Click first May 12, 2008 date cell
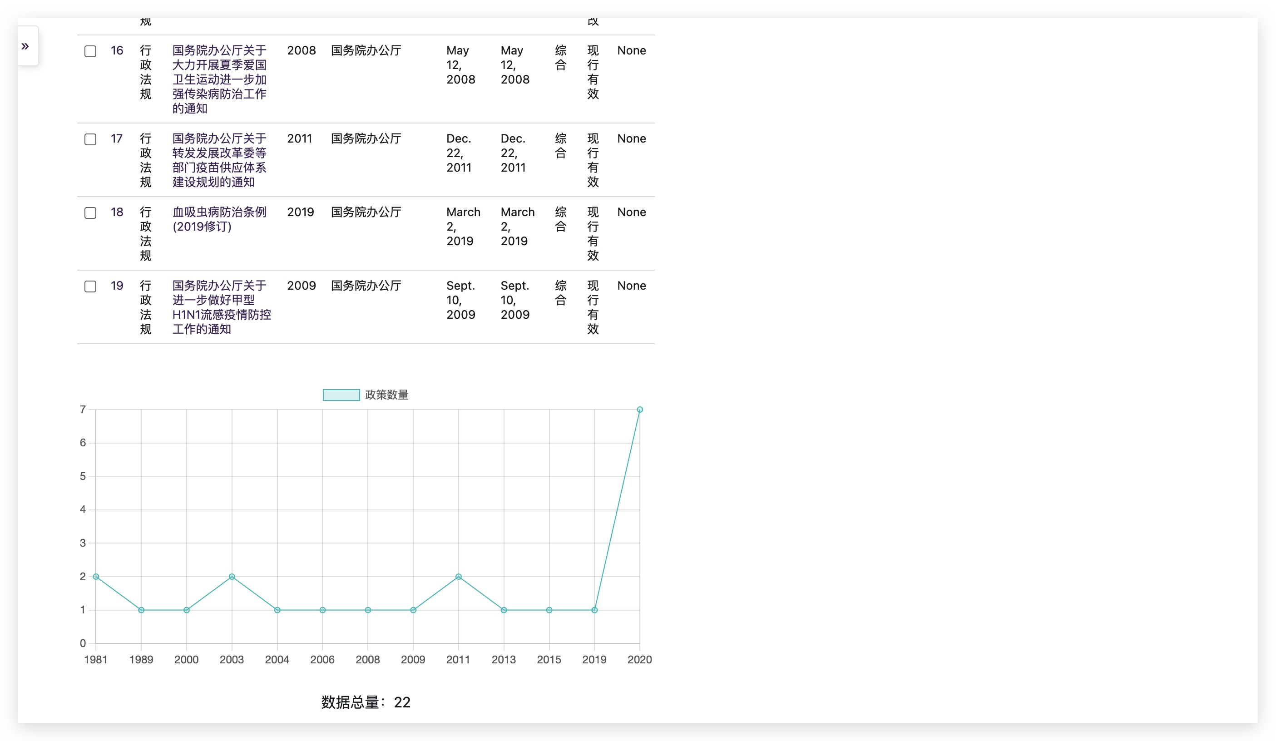This screenshot has width=1276, height=741. coord(461,65)
